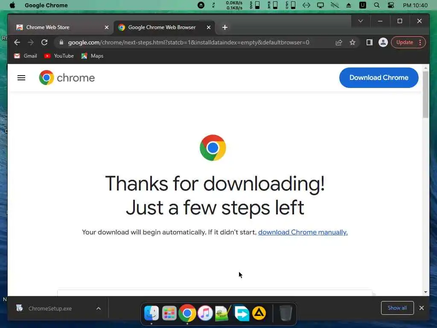Open the yellow triangle app in dock

(x=259, y=313)
